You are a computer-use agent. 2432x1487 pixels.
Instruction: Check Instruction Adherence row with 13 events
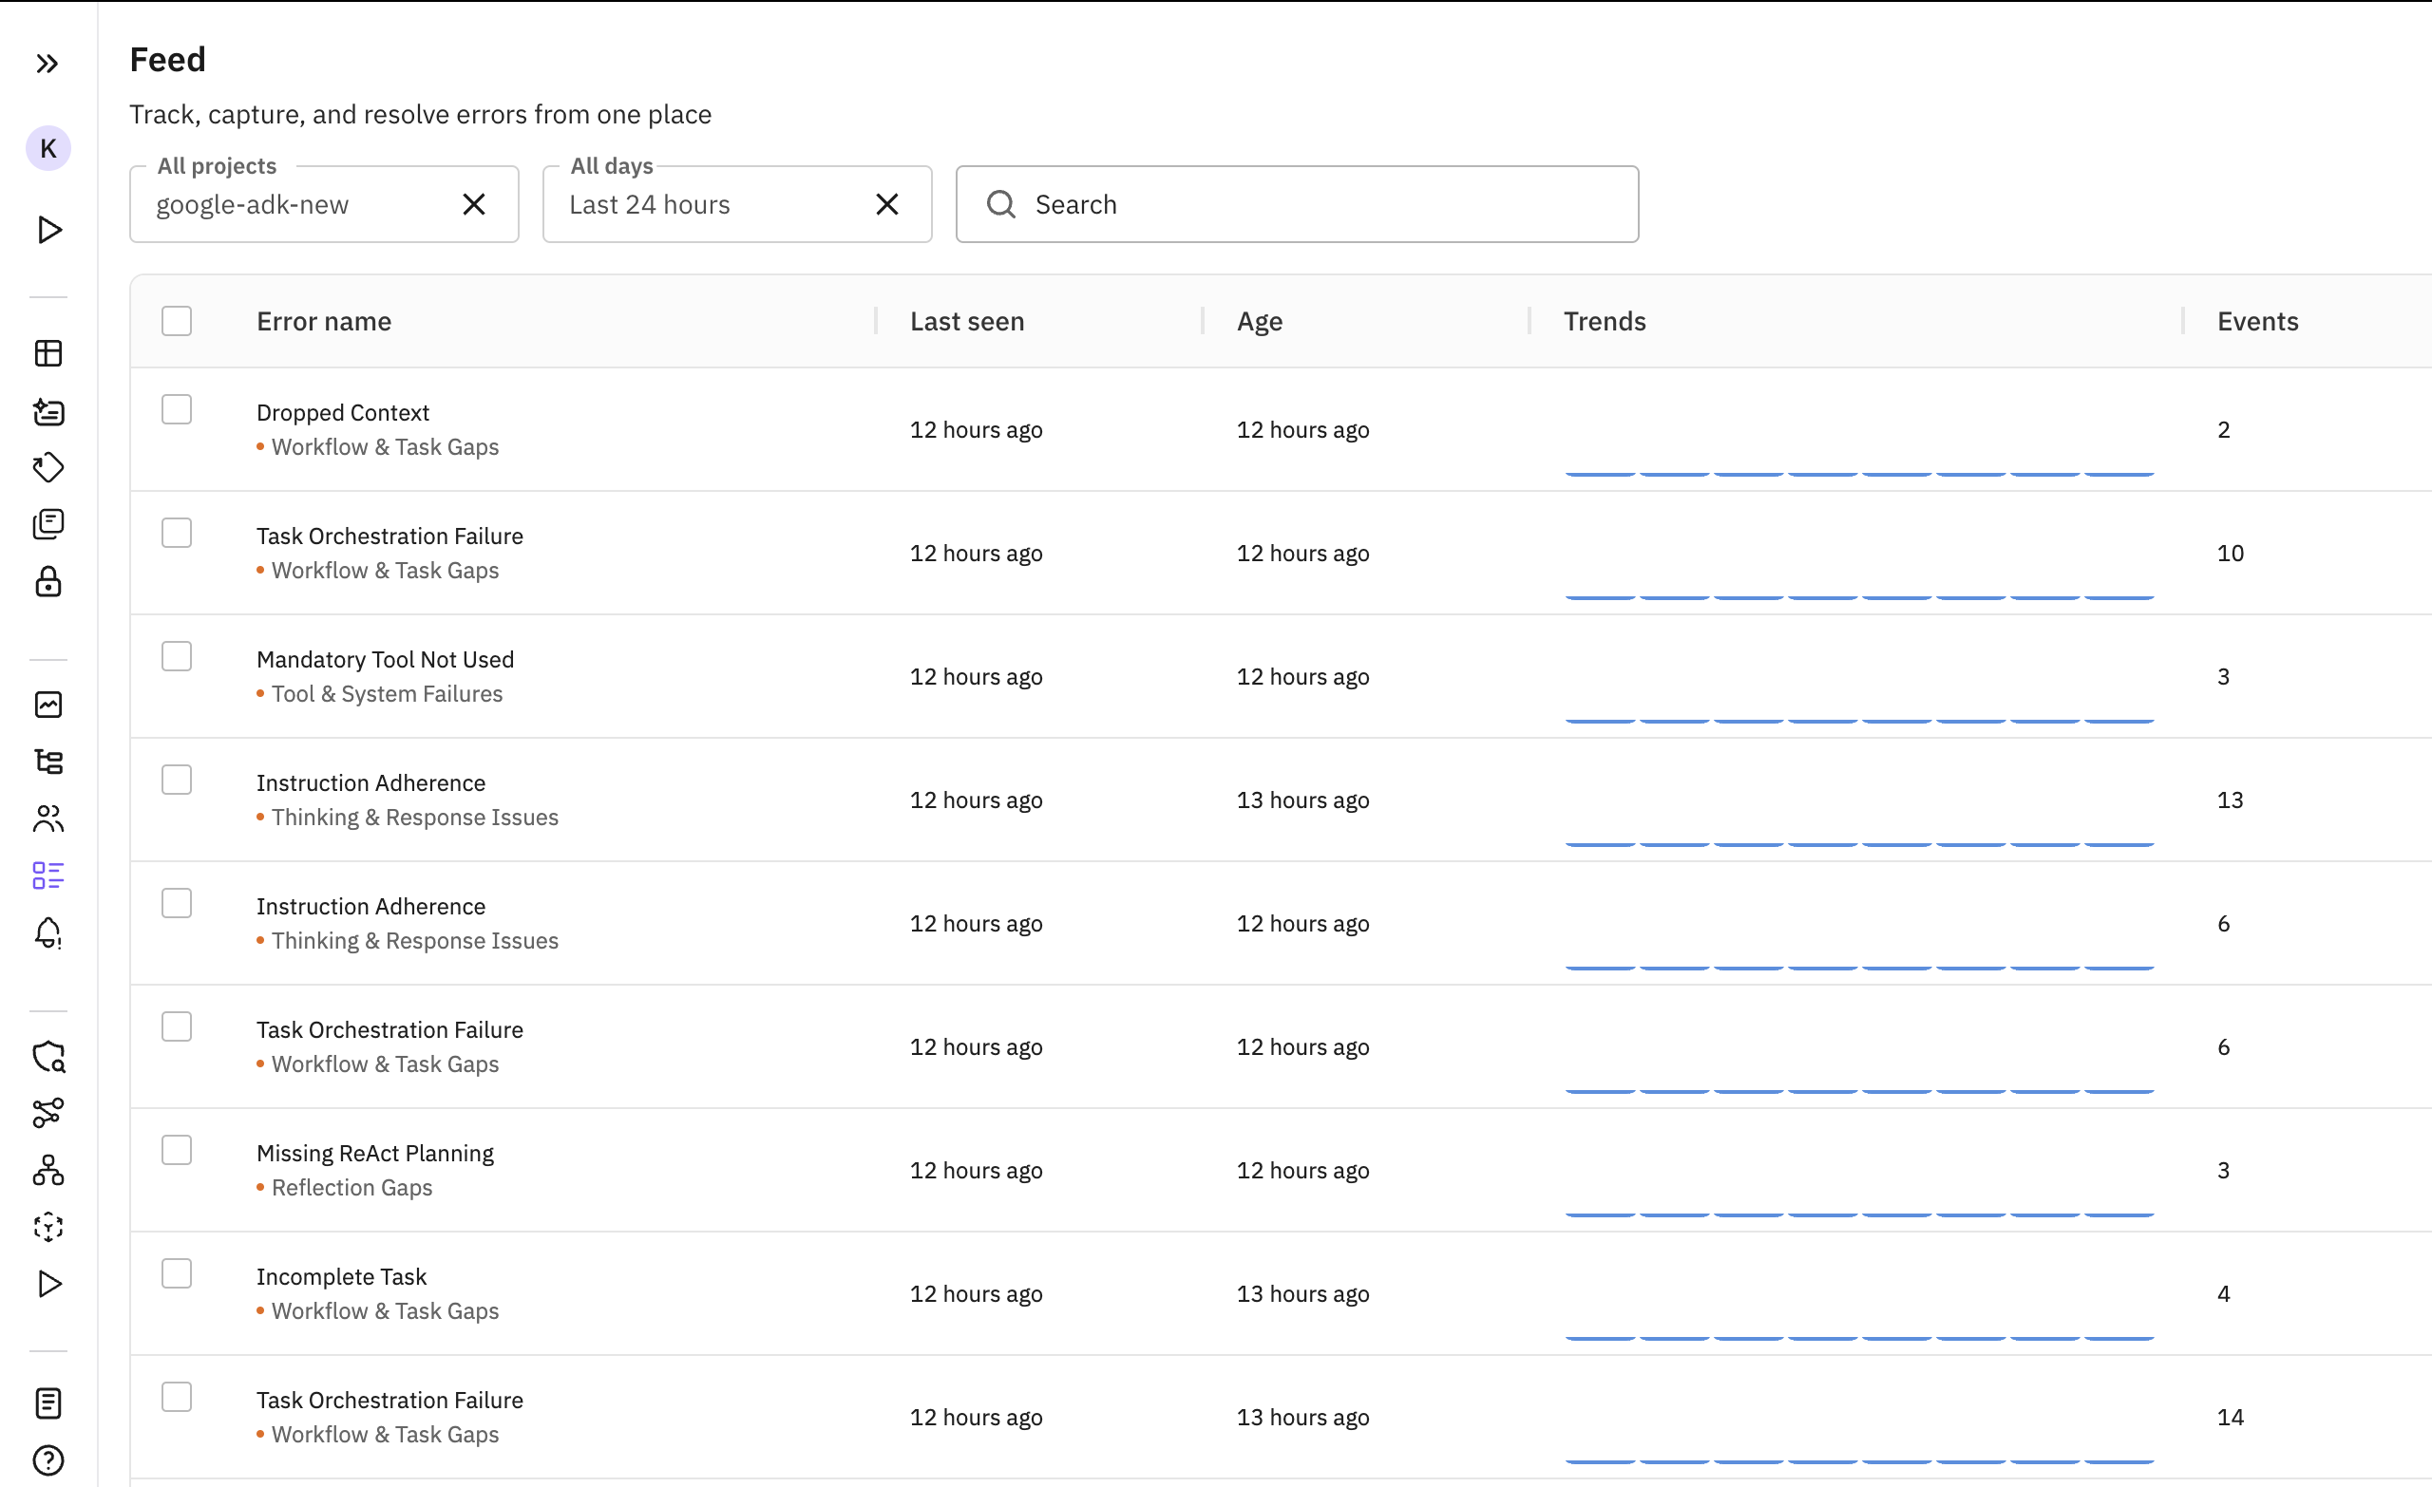pyautogui.click(x=177, y=781)
